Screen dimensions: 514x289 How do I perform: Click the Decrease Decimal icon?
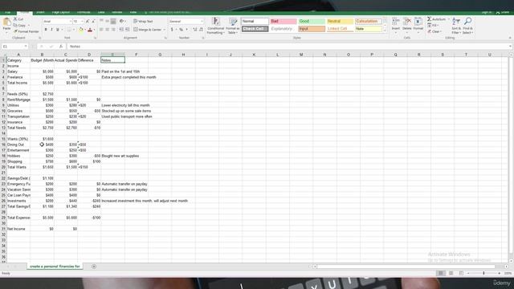pos(201,30)
